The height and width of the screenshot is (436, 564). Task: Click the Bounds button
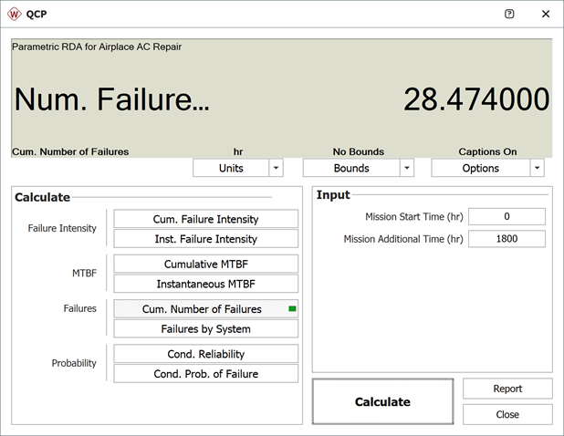click(350, 168)
